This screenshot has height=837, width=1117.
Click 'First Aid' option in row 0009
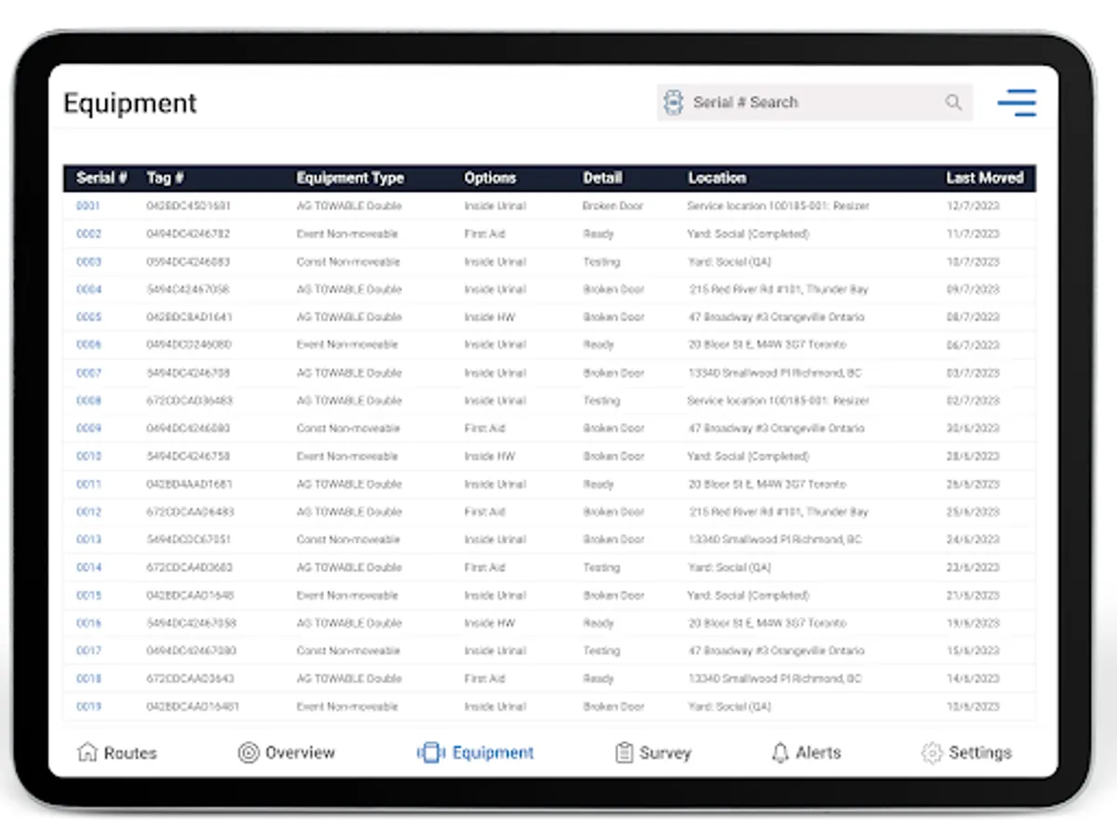pyautogui.click(x=485, y=428)
